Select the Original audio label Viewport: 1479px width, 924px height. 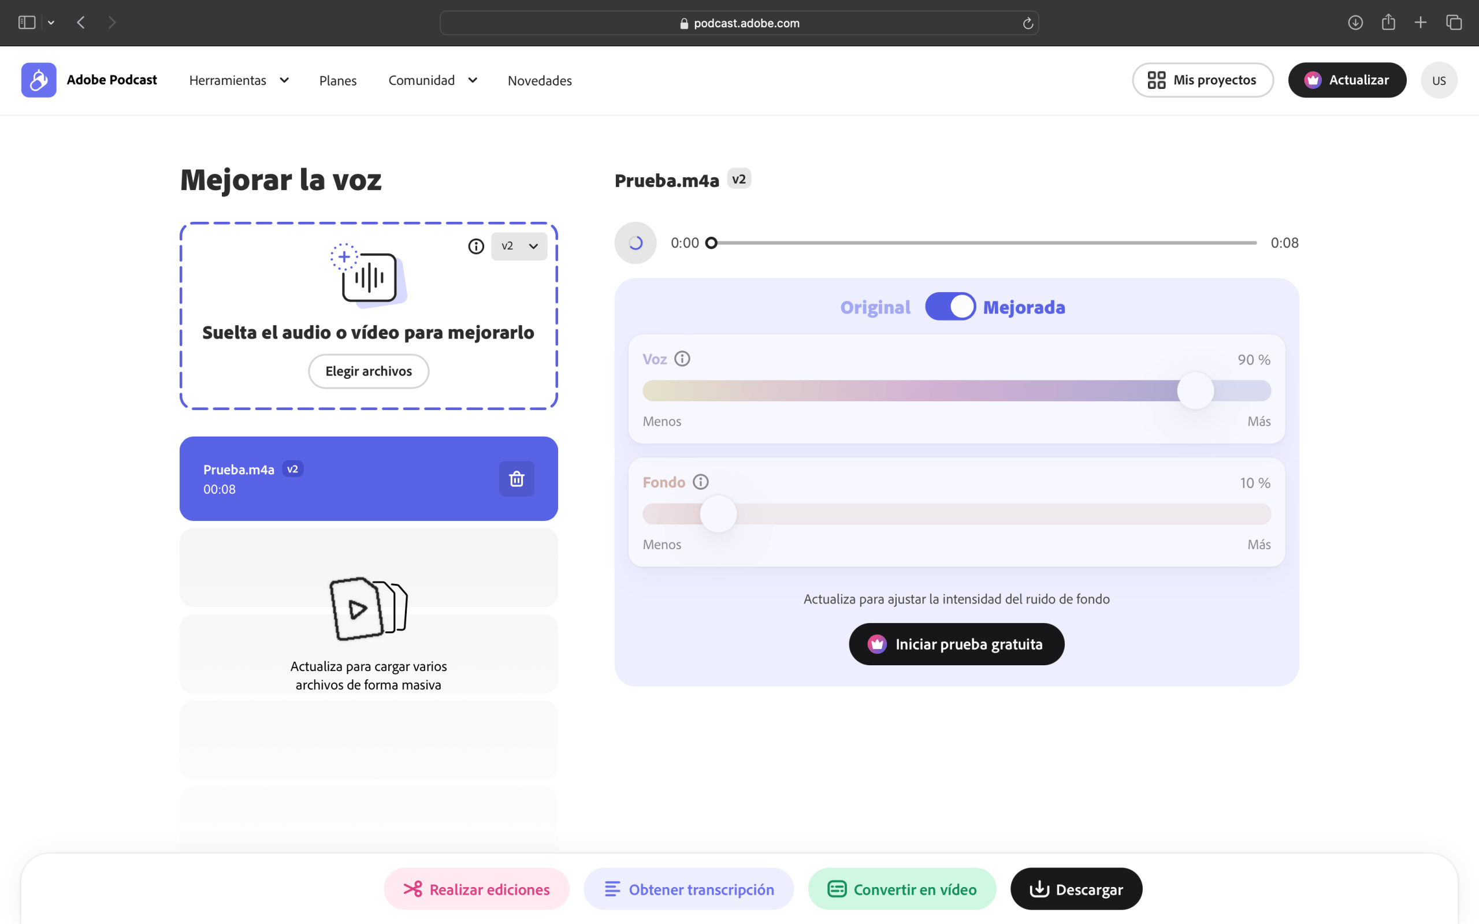(x=875, y=307)
